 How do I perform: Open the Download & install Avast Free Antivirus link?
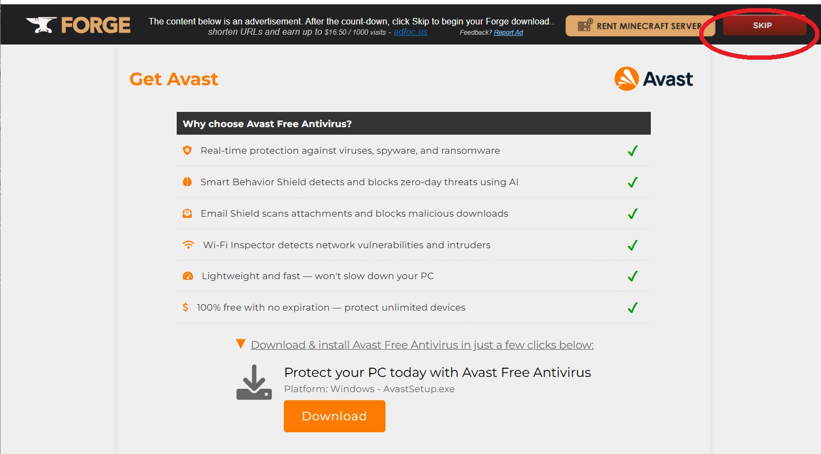(x=422, y=345)
